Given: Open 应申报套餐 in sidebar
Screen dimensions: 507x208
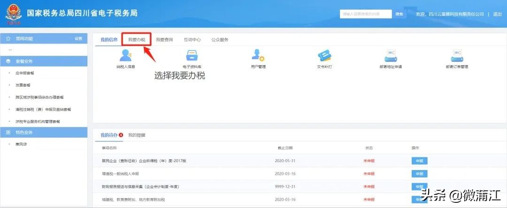Looking at the screenshot, I should click(x=24, y=73).
